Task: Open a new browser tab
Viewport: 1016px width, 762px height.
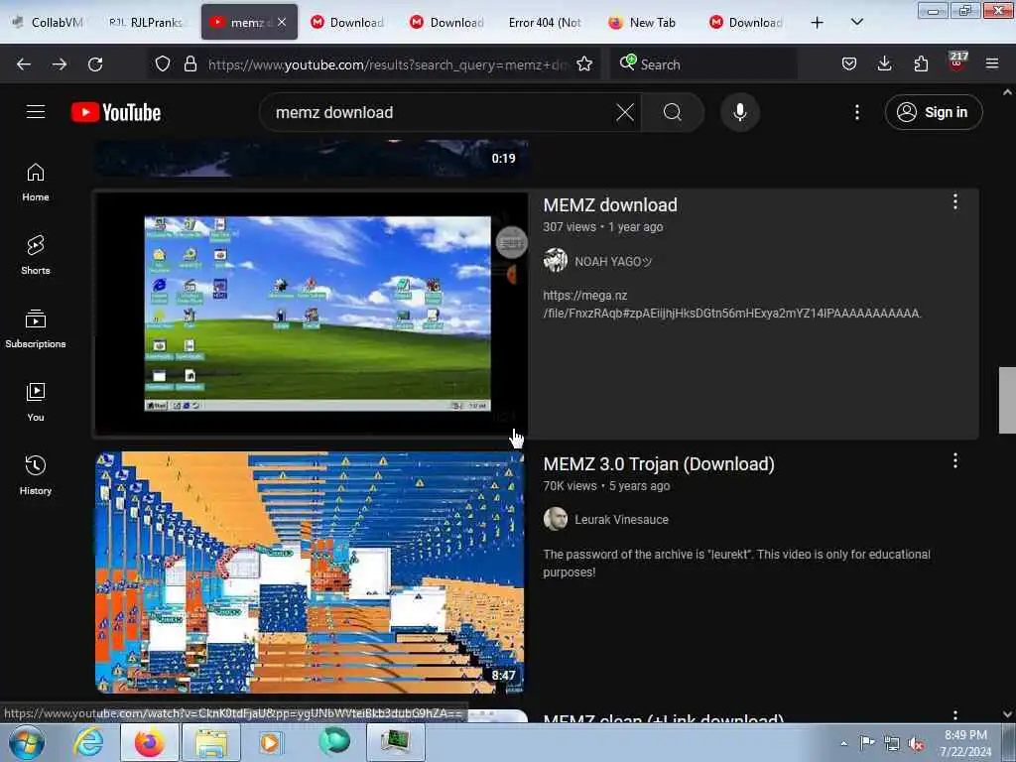Action: [818, 22]
